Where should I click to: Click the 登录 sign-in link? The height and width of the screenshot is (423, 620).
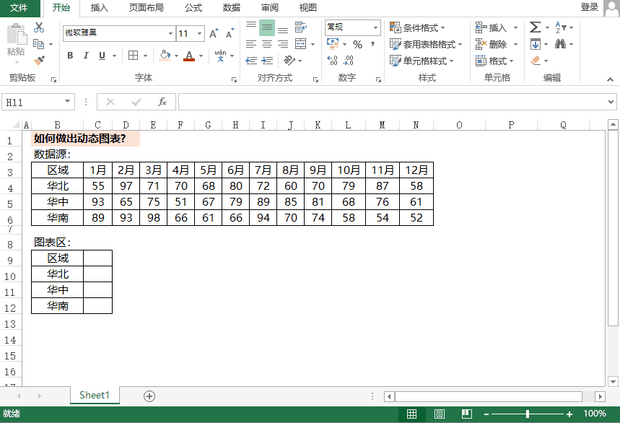(x=589, y=7)
